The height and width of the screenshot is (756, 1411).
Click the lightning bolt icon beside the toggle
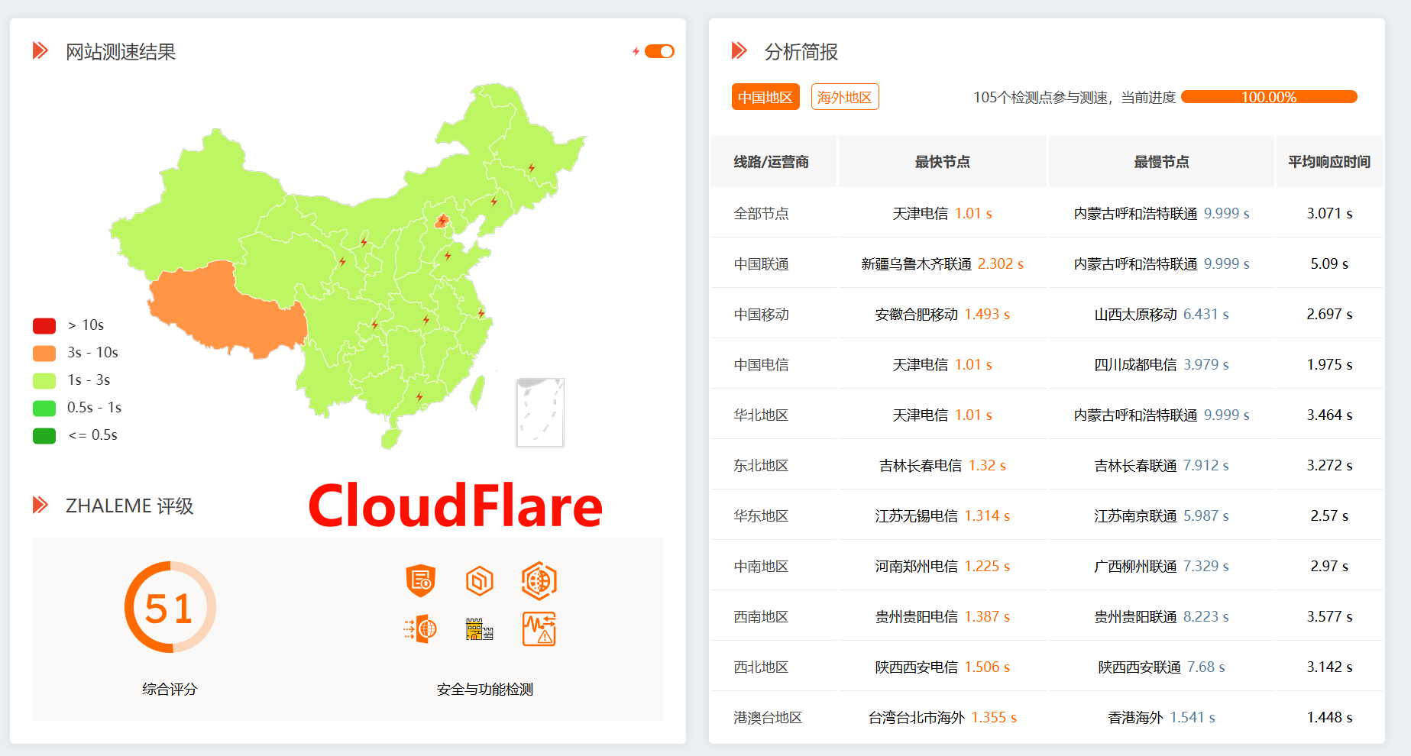(x=636, y=51)
